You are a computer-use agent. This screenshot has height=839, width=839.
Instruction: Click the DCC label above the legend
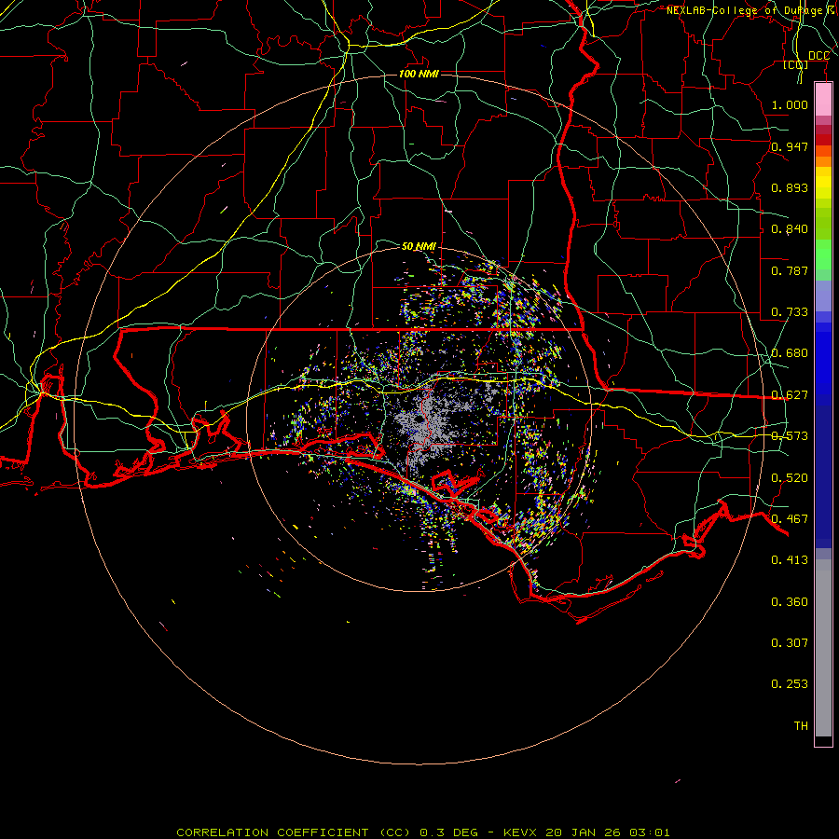click(818, 56)
